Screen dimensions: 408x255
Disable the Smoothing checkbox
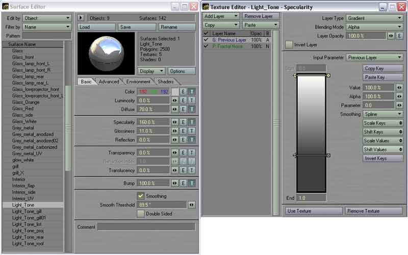point(141,196)
